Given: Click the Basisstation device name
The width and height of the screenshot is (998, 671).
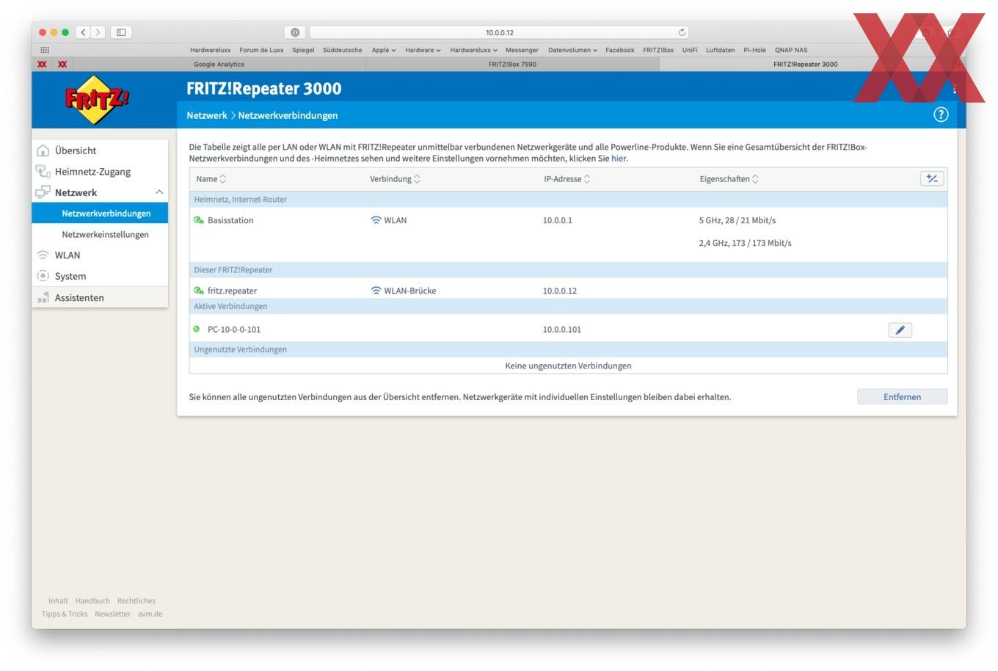Looking at the screenshot, I should pyautogui.click(x=230, y=220).
